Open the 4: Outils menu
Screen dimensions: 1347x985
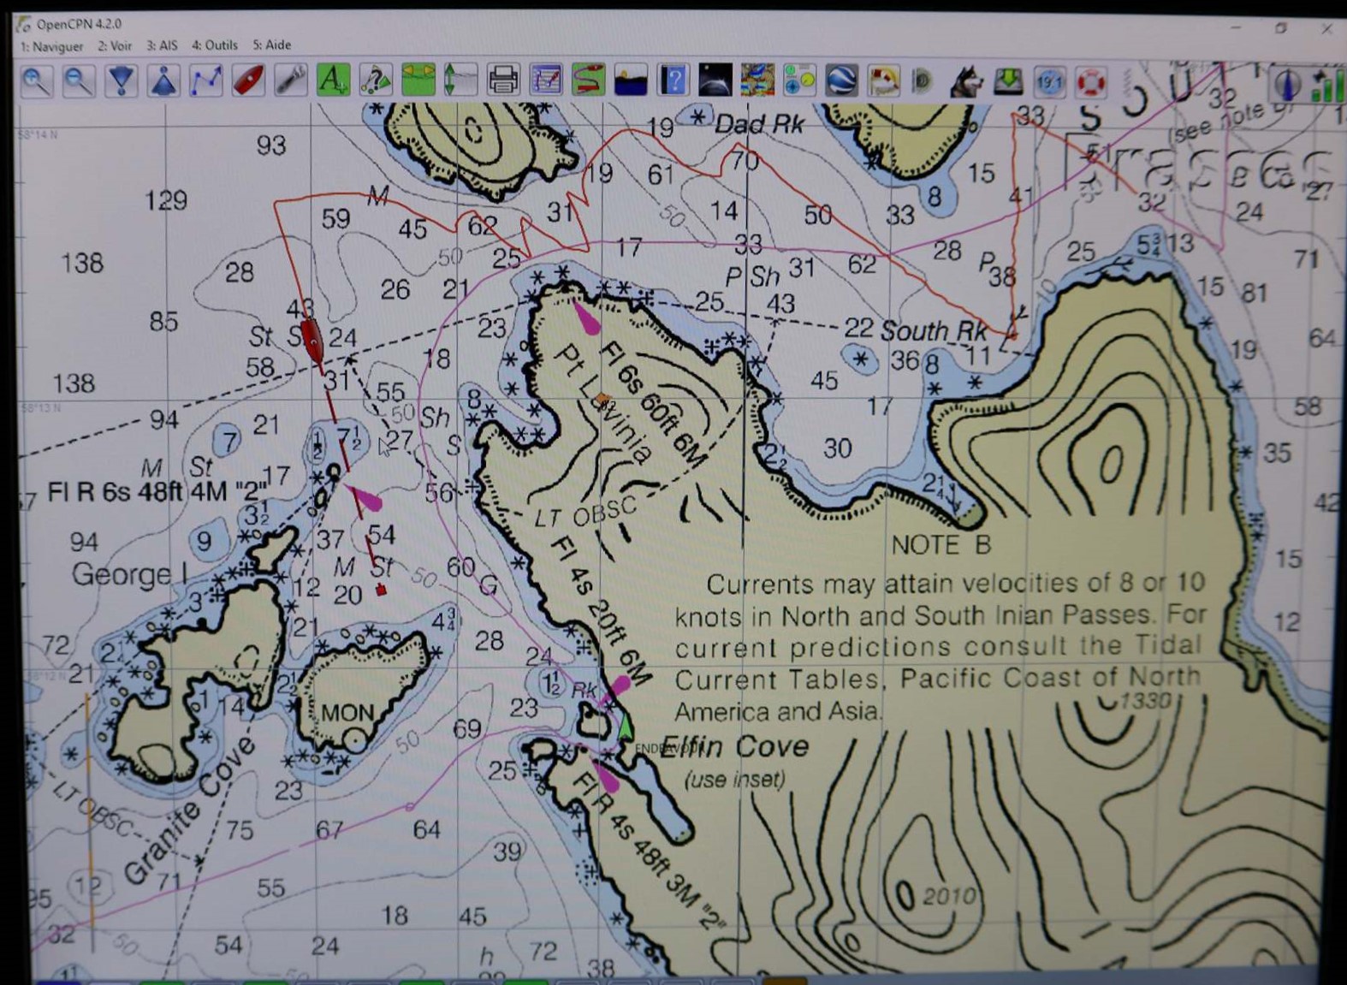(x=215, y=45)
